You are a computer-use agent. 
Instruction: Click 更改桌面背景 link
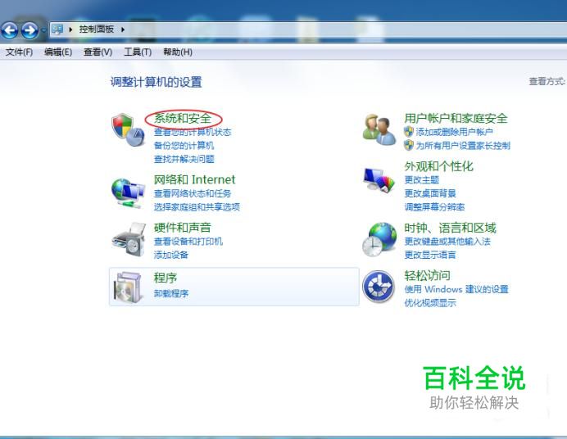(x=430, y=193)
